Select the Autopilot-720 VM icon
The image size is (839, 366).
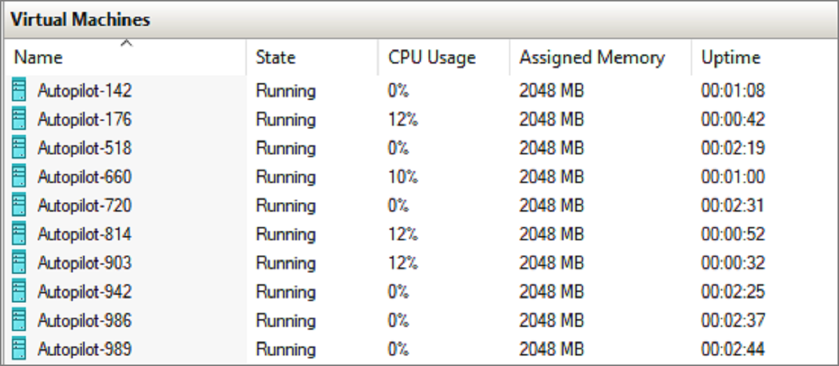tap(20, 205)
